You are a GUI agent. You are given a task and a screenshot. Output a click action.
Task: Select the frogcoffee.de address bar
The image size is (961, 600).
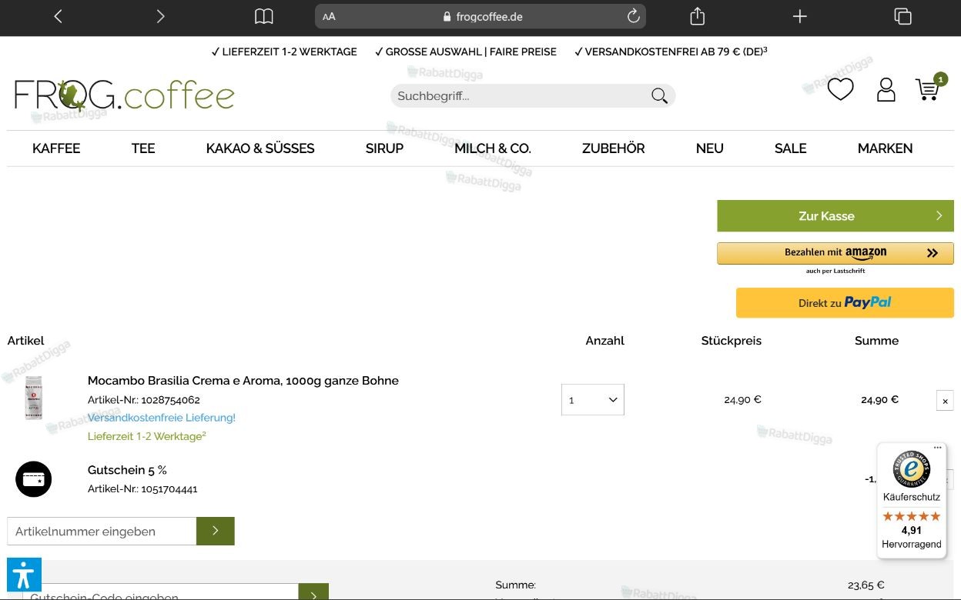(x=480, y=16)
